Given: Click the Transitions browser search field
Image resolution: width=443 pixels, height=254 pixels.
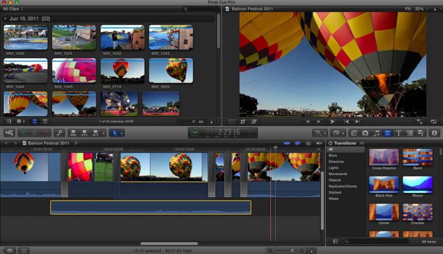Looking at the screenshot, I should 376,241.
